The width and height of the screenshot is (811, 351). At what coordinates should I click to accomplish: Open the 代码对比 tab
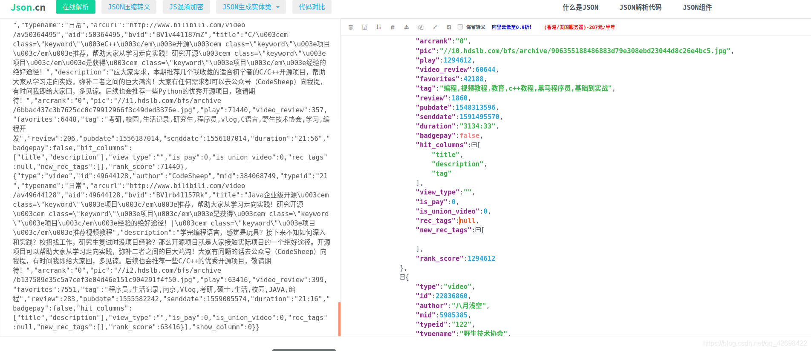point(312,7)
